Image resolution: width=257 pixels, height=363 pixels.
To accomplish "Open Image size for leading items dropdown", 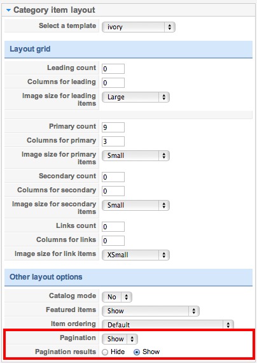I will pyautogui.click(x=135, y=97).
